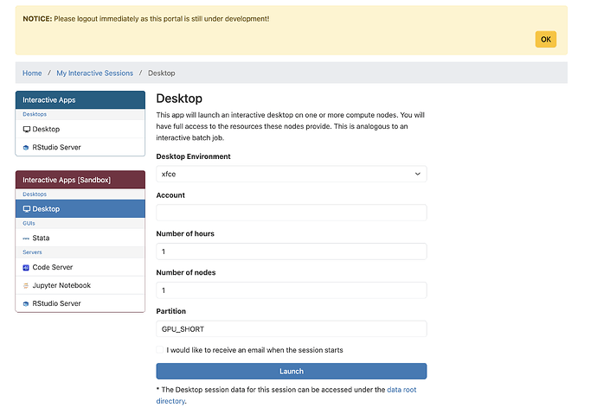Viewport: 597px width, 420px height.
Task: Click the Sandbox RStudio Server icon
Action: pos(26,304)
